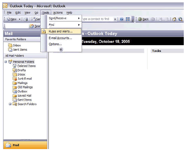Open the New button dropdown arrow

20,19
